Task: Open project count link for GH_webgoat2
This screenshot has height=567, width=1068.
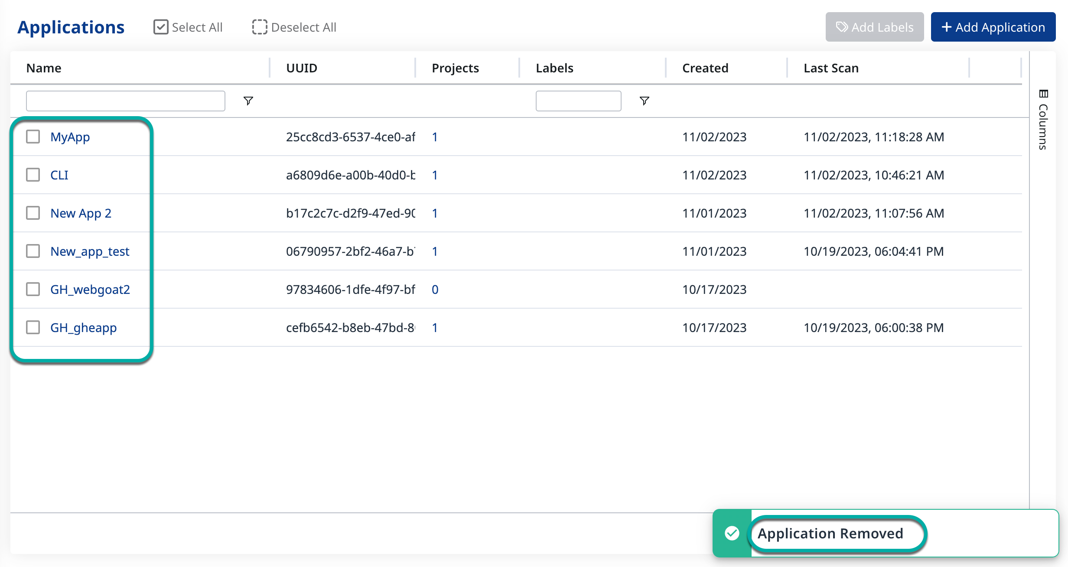Action: (x=435, y=290)
